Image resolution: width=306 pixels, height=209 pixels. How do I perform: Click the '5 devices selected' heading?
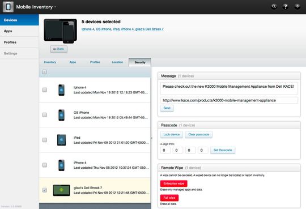101,22
